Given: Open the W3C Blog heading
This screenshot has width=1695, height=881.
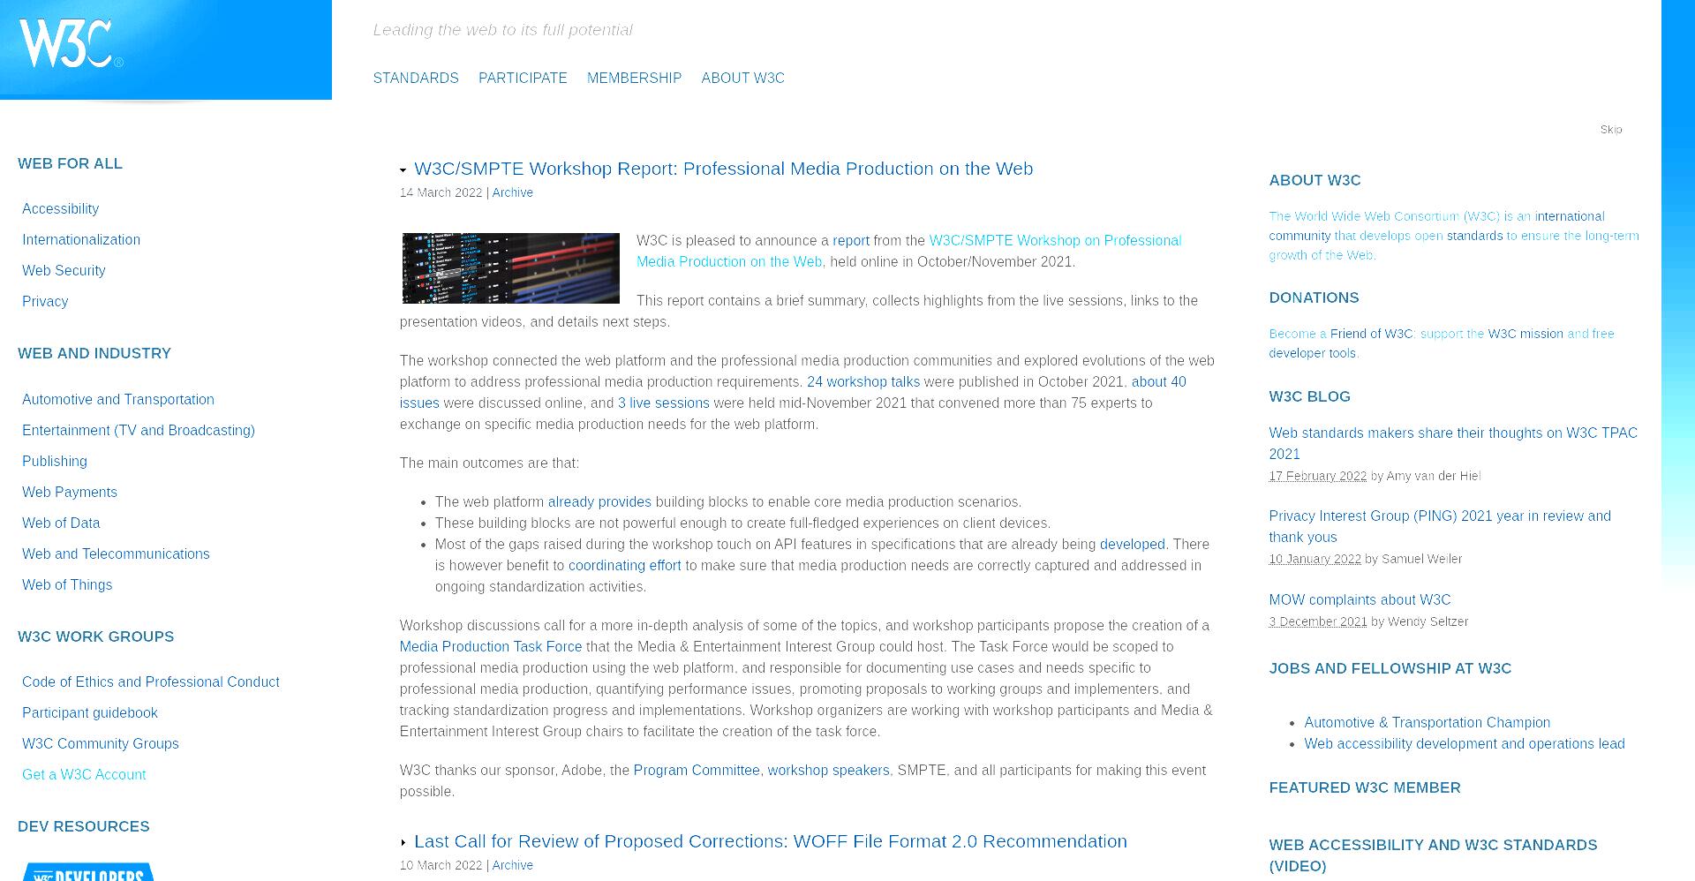Looking at the screenshot, I should 1310,396.
